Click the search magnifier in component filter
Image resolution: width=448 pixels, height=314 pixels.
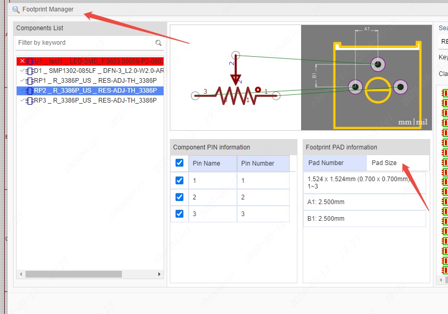[158, 43]
